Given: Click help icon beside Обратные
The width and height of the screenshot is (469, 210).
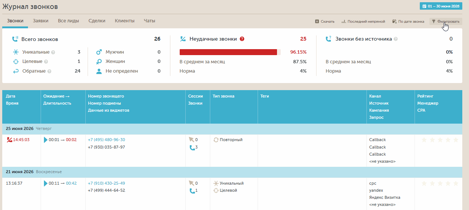Looking at the screenshot, I should (x=49, y=71).
